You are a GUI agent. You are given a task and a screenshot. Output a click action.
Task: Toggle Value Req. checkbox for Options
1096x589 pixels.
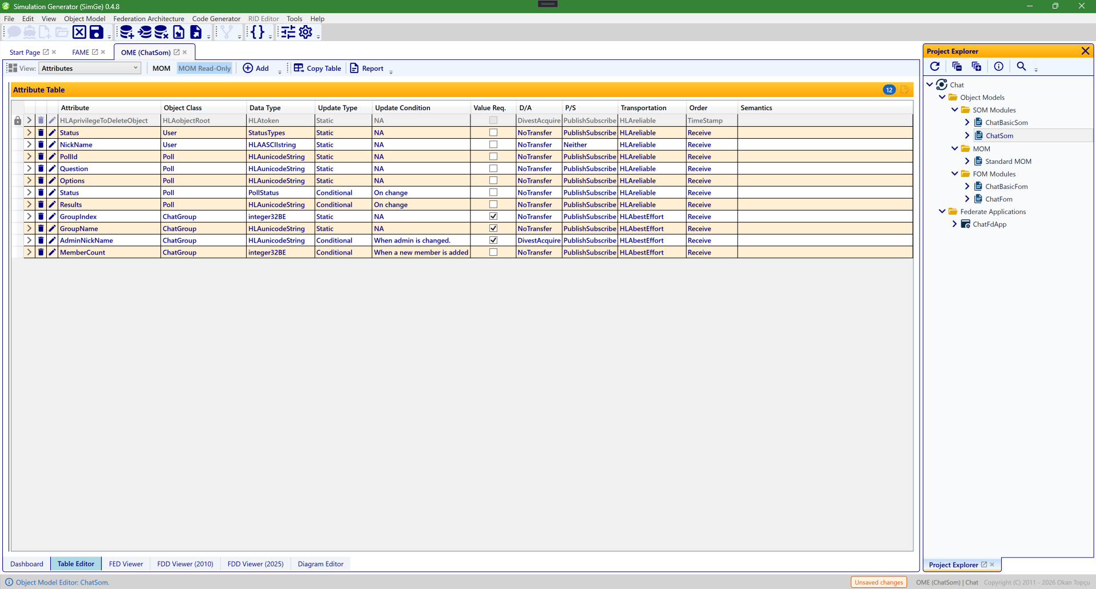[493, 180]
